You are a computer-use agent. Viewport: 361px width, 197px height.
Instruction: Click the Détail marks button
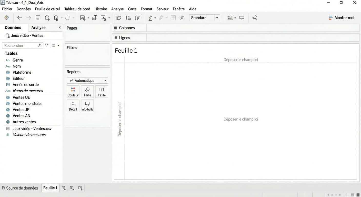pos(73,106)
